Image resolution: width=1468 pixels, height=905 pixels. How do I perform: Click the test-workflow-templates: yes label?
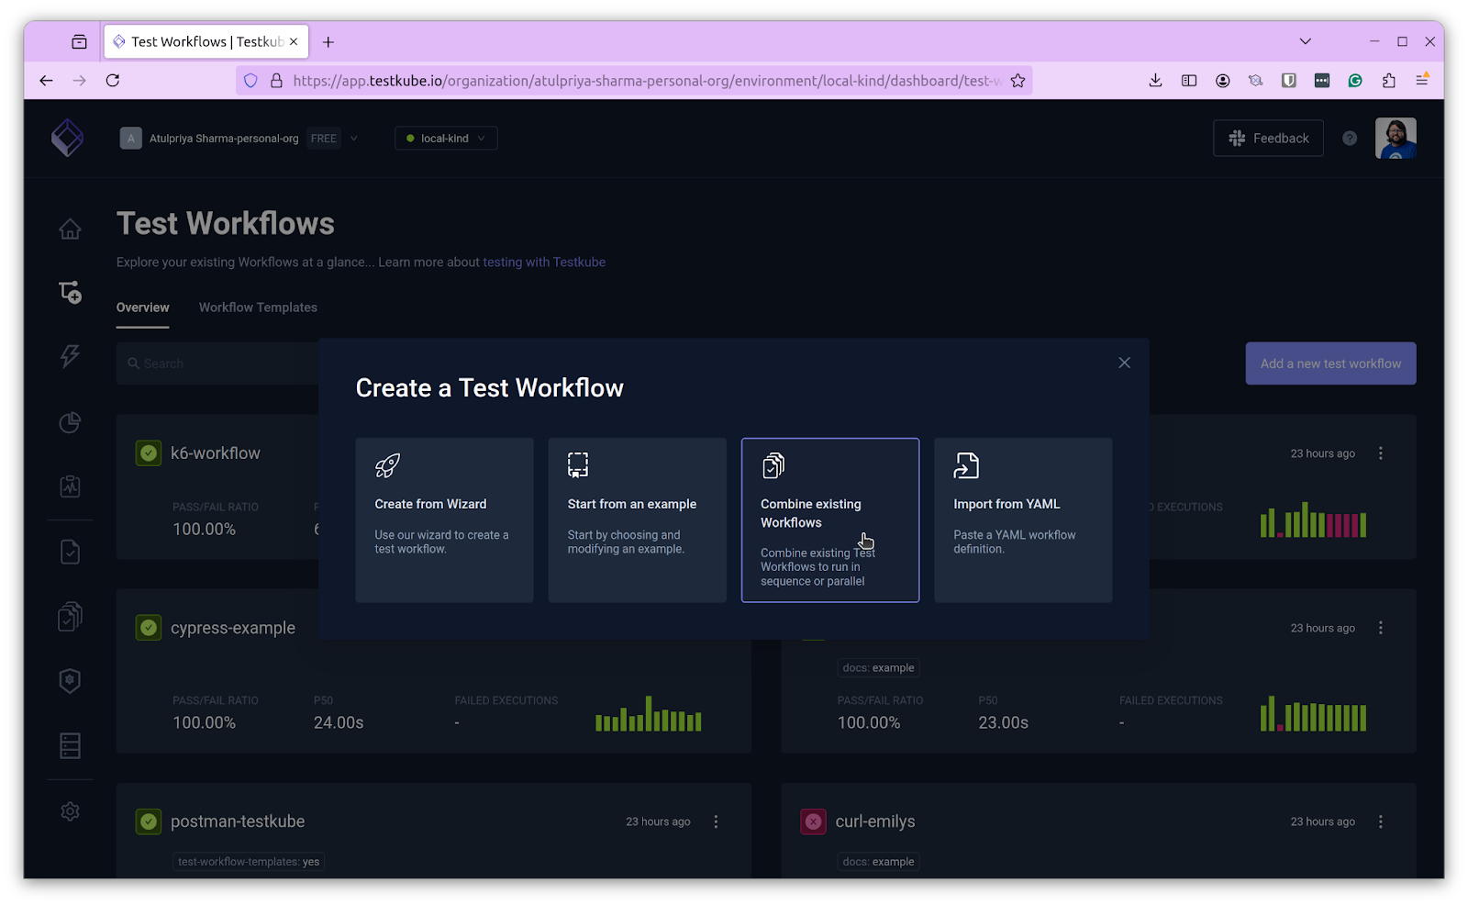click(249, 862)
